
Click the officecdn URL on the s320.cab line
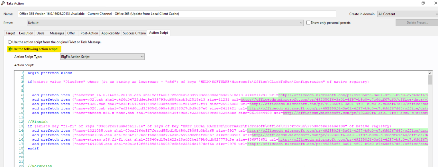pos(337,109)
